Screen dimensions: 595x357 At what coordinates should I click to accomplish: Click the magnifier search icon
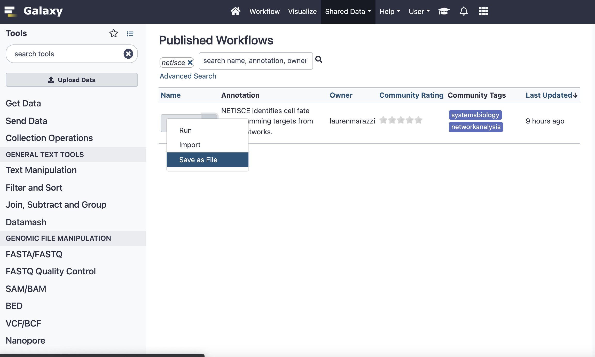pyautogui.click(x=319, y=60)
